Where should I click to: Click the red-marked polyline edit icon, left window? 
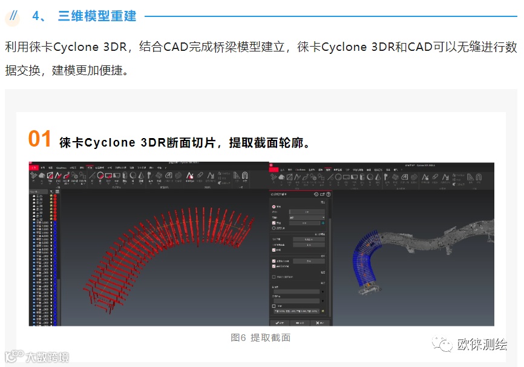(190, 175)
